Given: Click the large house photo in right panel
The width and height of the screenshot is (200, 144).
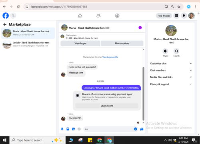Looking at the screenshot, I should [x=171, y=31].
